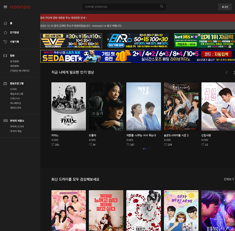
Task: Click the cassette icon next to 추억의 저장소
Action: pos(6,121)
